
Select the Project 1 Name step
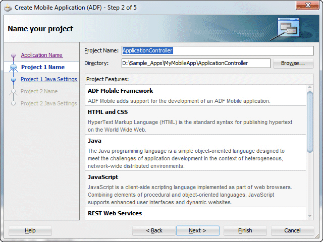click(42, 67)
